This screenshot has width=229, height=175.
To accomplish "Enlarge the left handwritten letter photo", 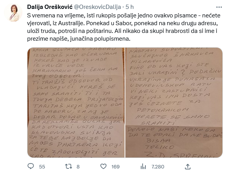I will [x=76, y=103].
